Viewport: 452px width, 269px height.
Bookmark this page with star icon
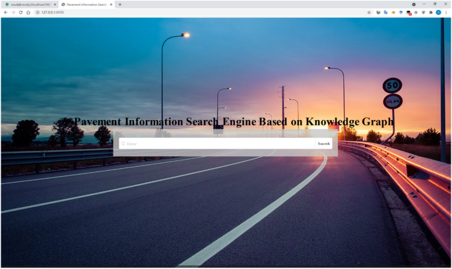pos(369,12)
